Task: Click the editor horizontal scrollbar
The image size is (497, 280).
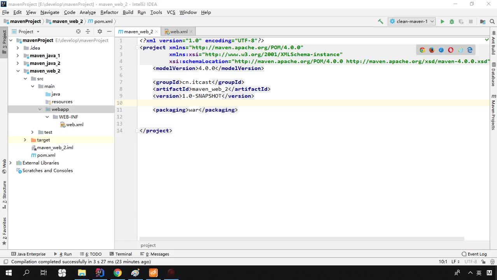Action: [x=302, y=239]
